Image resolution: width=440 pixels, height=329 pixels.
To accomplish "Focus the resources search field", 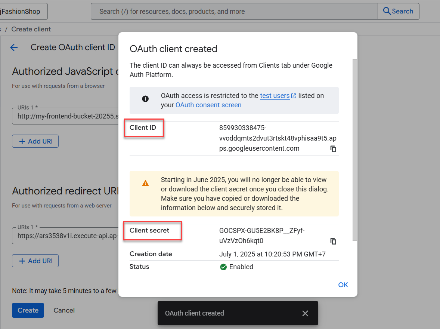I will pos(234,12).
